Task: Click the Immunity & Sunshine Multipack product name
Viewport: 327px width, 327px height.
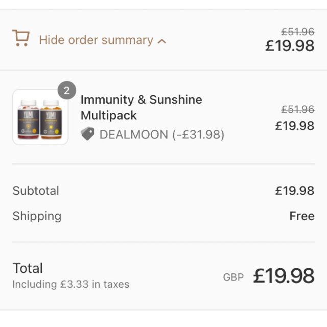Action: point(141,107)
